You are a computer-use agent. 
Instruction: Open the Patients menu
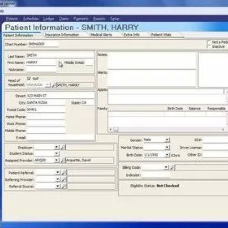(12, 19)
